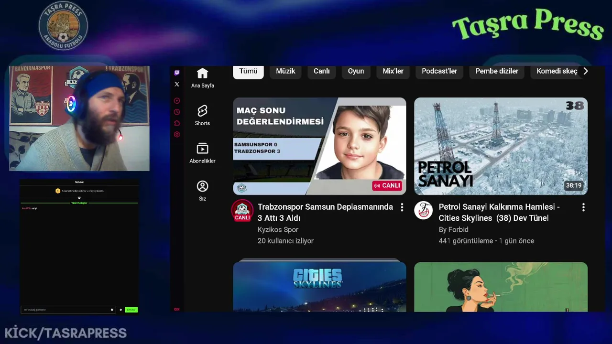Select the Oyun filter chip

pyautogui.click(x=356, y=71)
